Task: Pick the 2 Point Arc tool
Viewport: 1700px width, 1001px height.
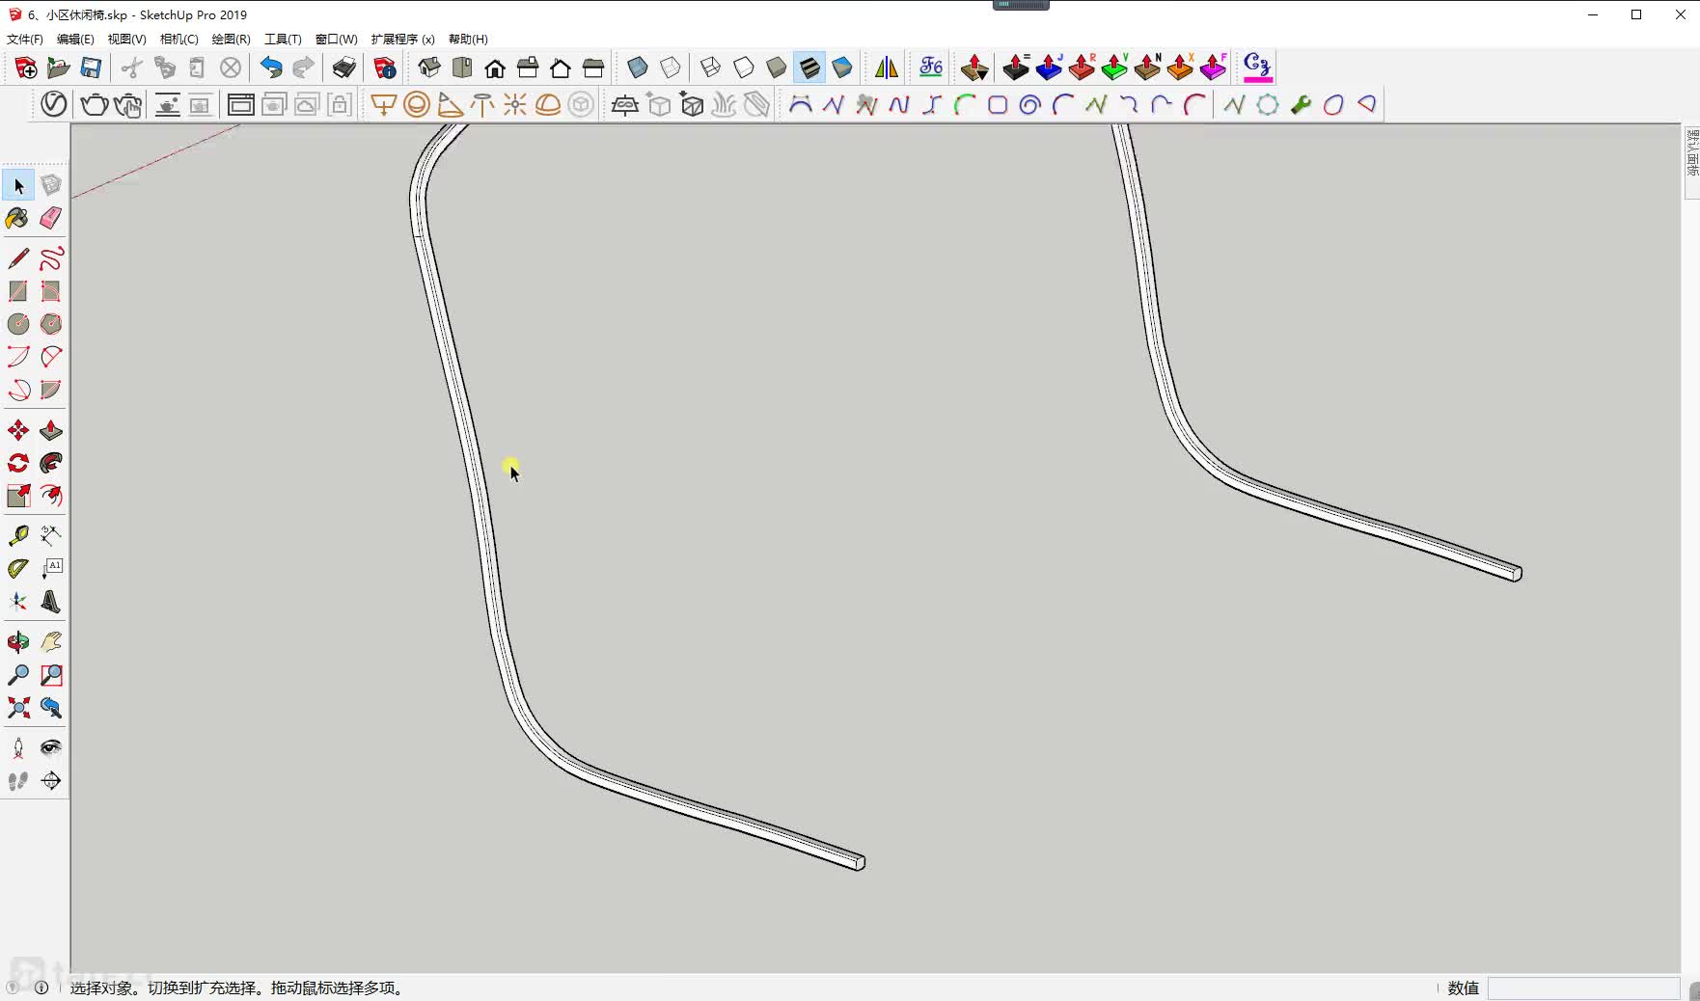Action: pyautogui.click(x=51, y=357)
